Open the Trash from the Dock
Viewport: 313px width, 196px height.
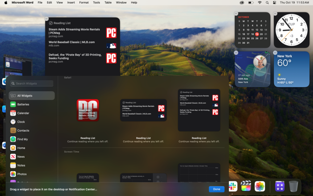293,186
